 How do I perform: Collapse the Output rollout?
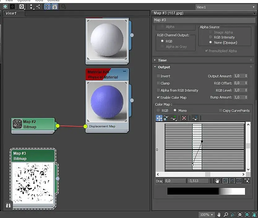[x=155, y=67]
